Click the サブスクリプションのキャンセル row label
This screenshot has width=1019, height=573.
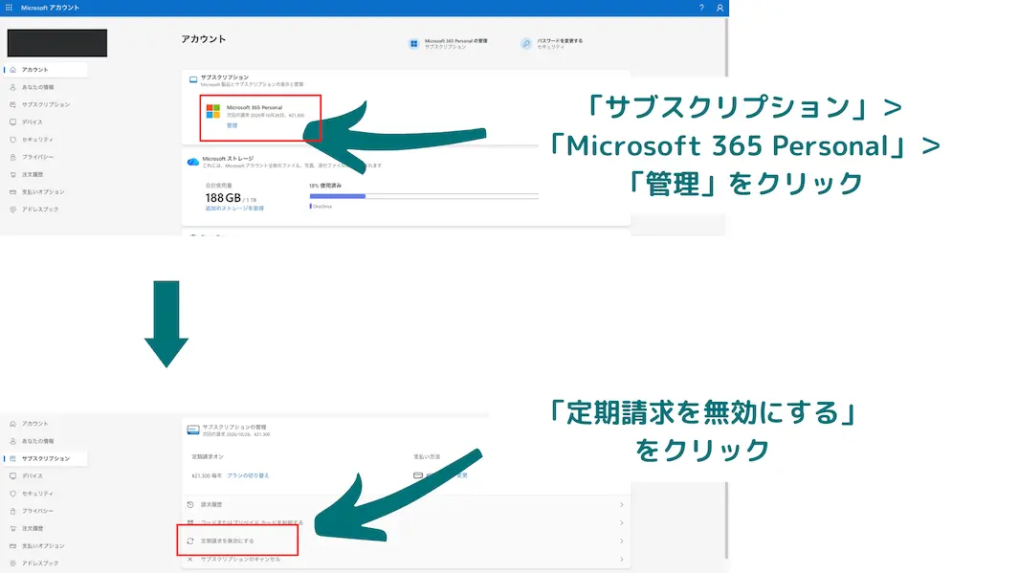[240, 560]
